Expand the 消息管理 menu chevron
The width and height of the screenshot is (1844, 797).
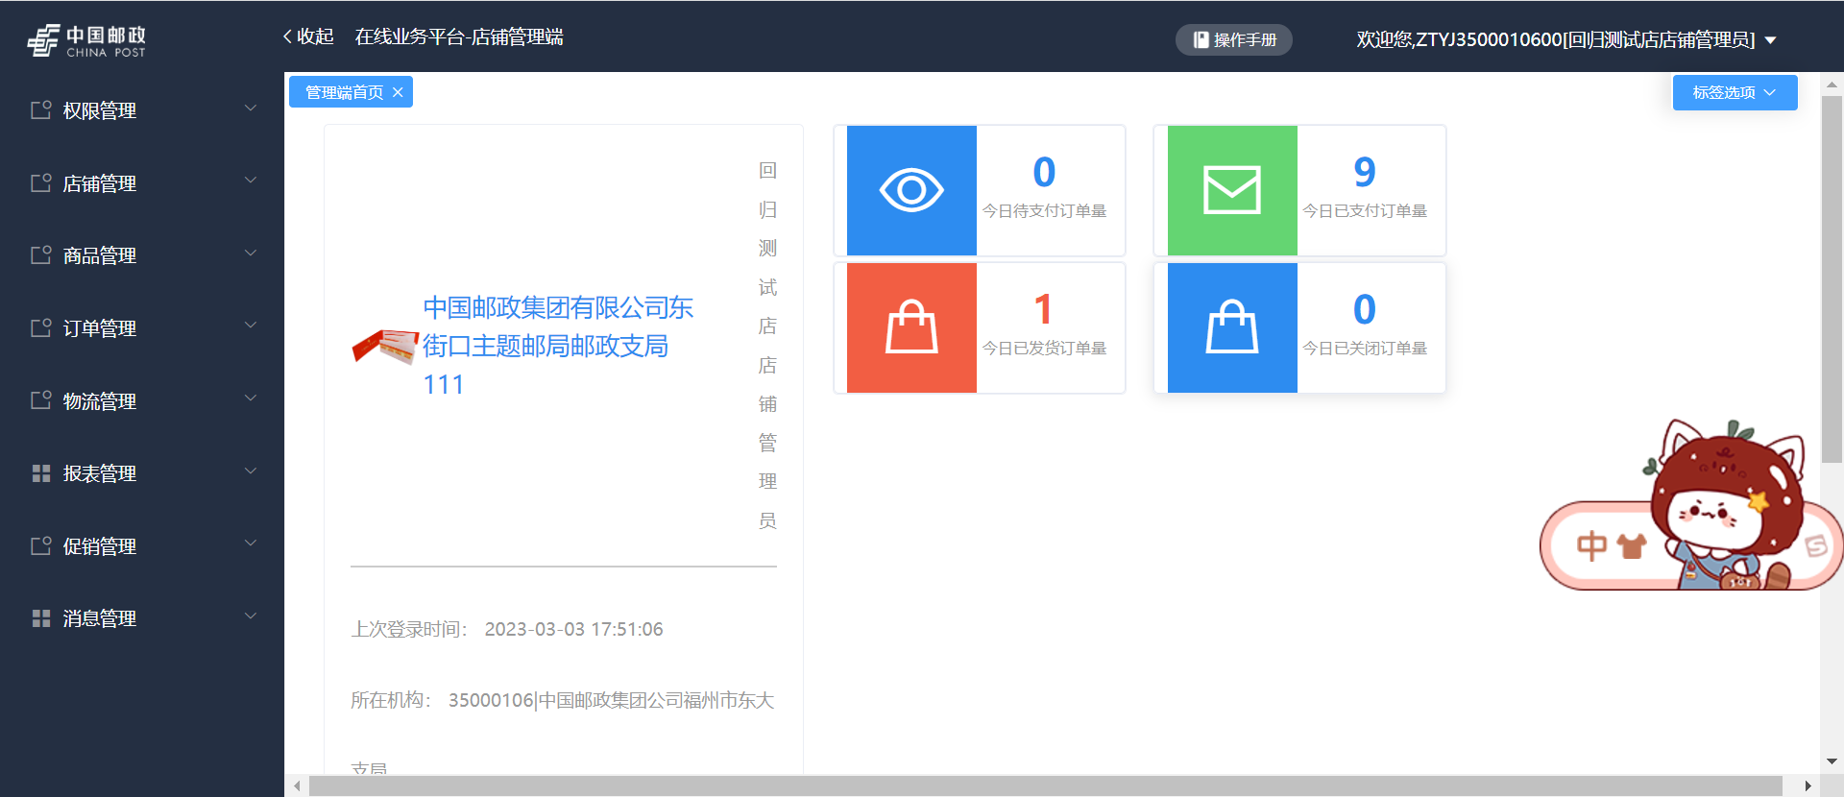pyautogui.click(x=251, y=616)
